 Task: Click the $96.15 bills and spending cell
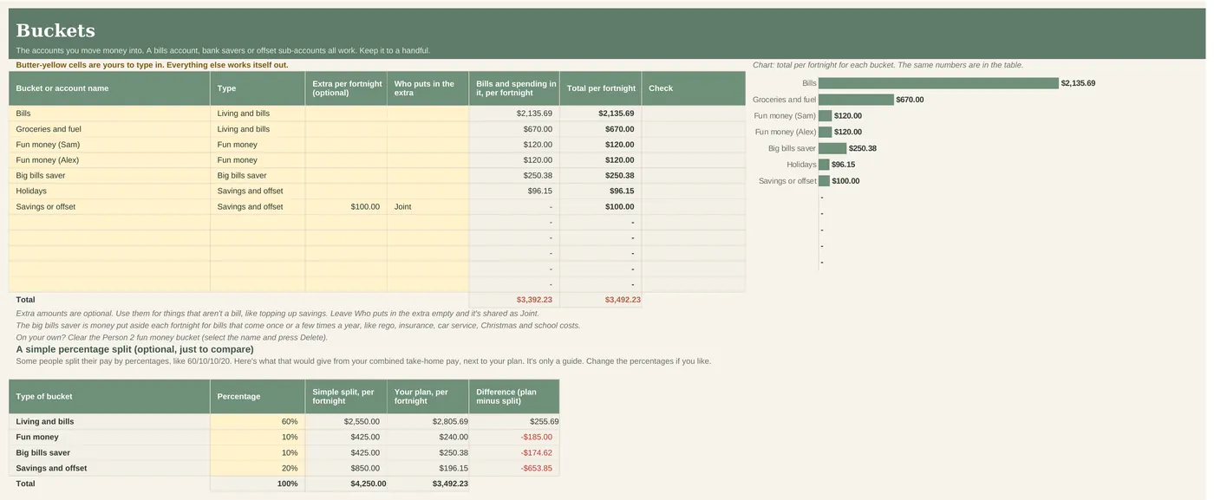tap(514, 192)
